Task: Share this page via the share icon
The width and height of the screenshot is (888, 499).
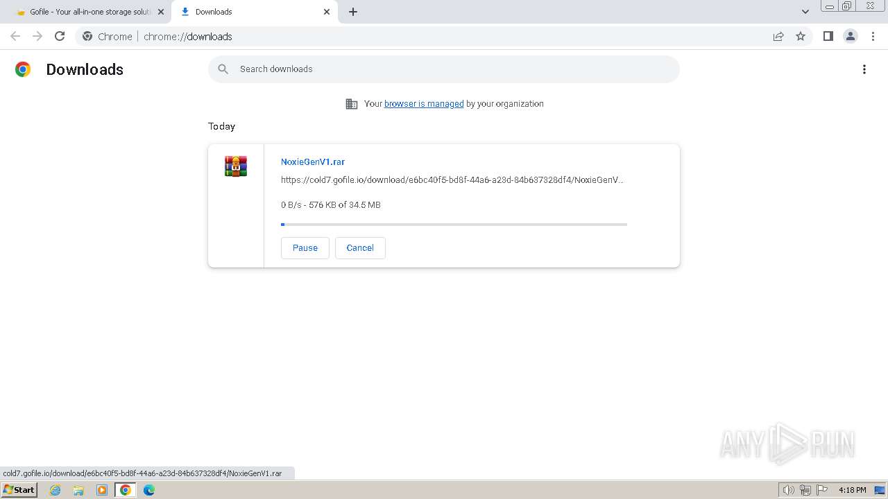Action: 778,36
